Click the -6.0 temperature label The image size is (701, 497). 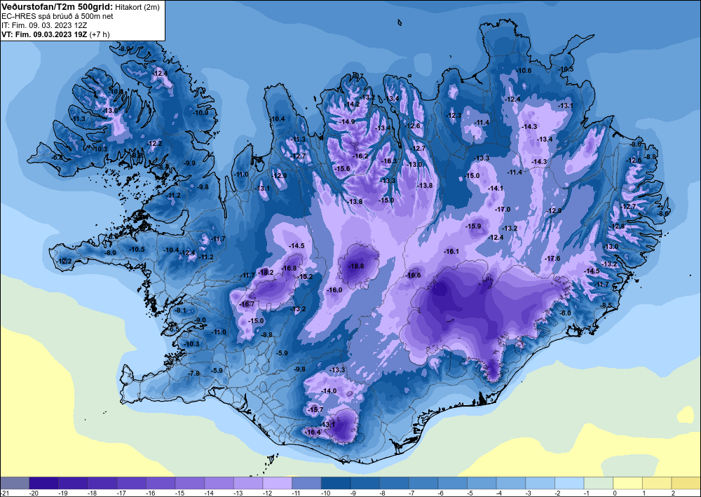565,313
